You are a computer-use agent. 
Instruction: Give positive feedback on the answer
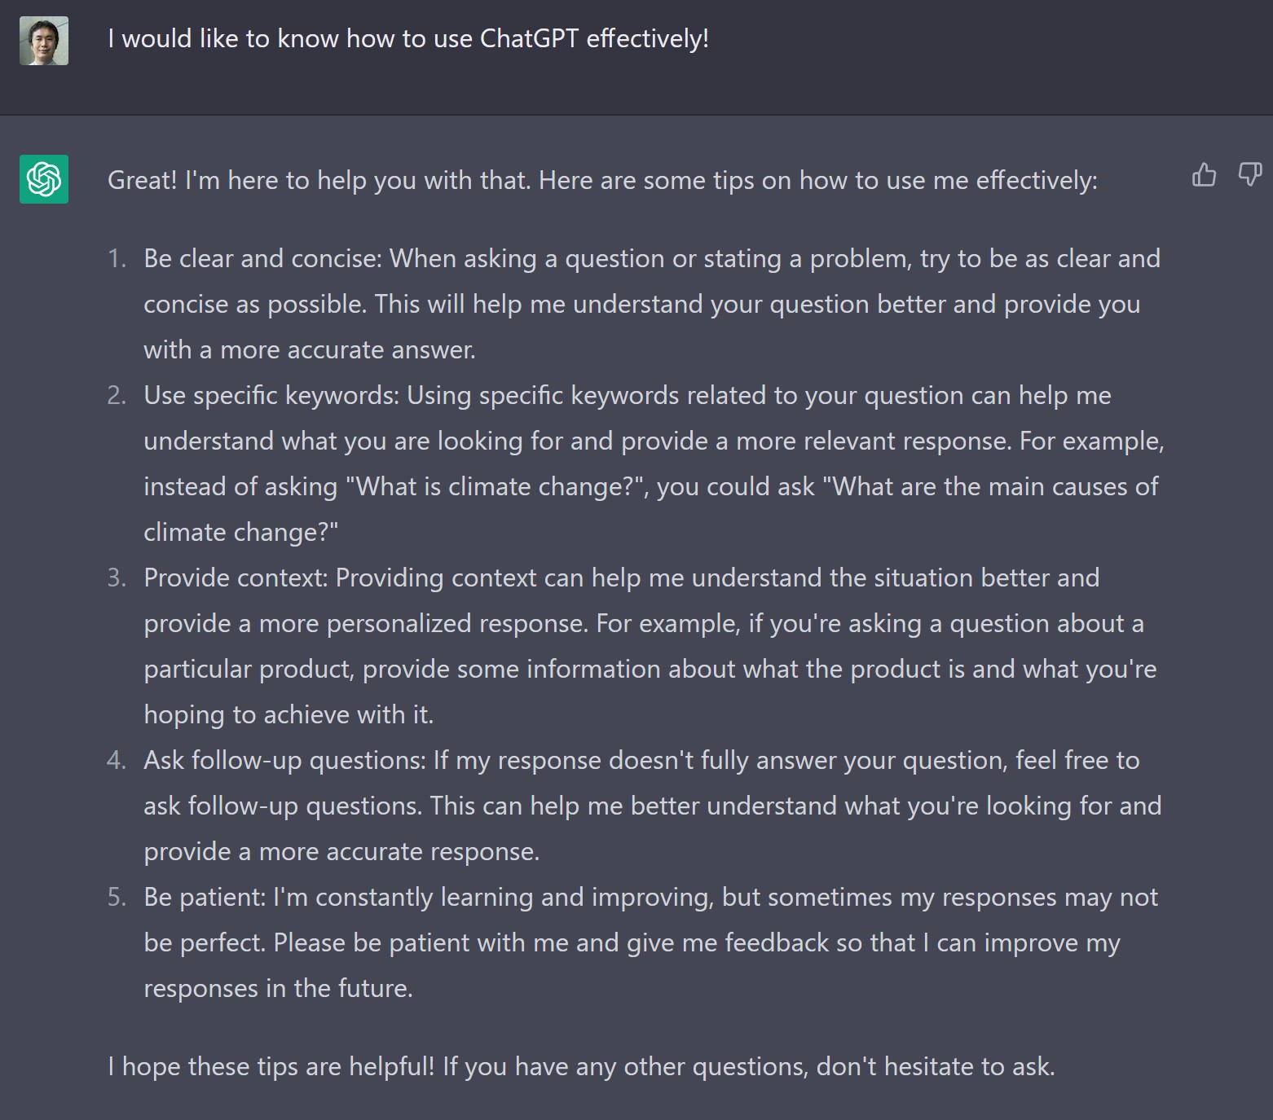point(1204,176)
